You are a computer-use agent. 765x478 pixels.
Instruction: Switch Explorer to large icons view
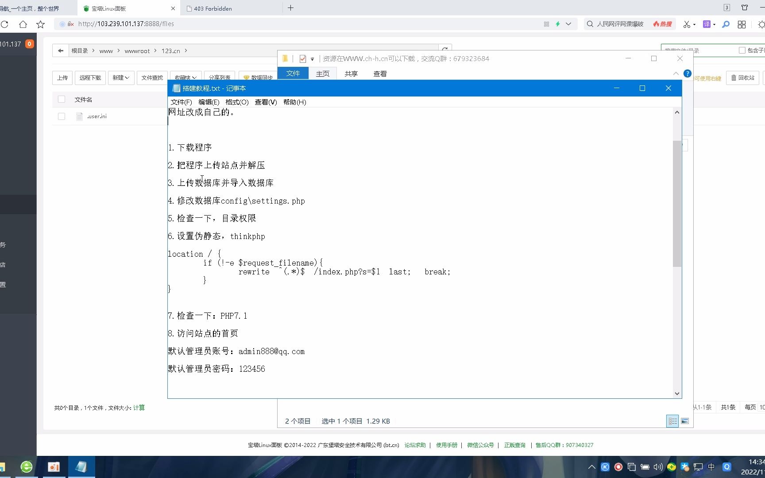tap(685, 421)
